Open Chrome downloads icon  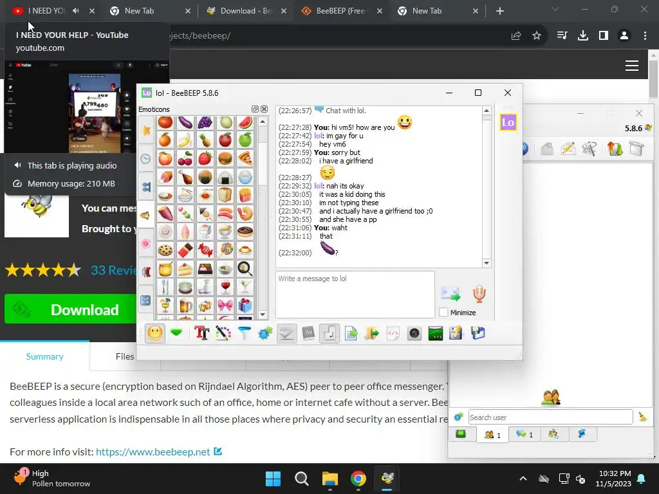pyautogui.click(x=582, y=36)
